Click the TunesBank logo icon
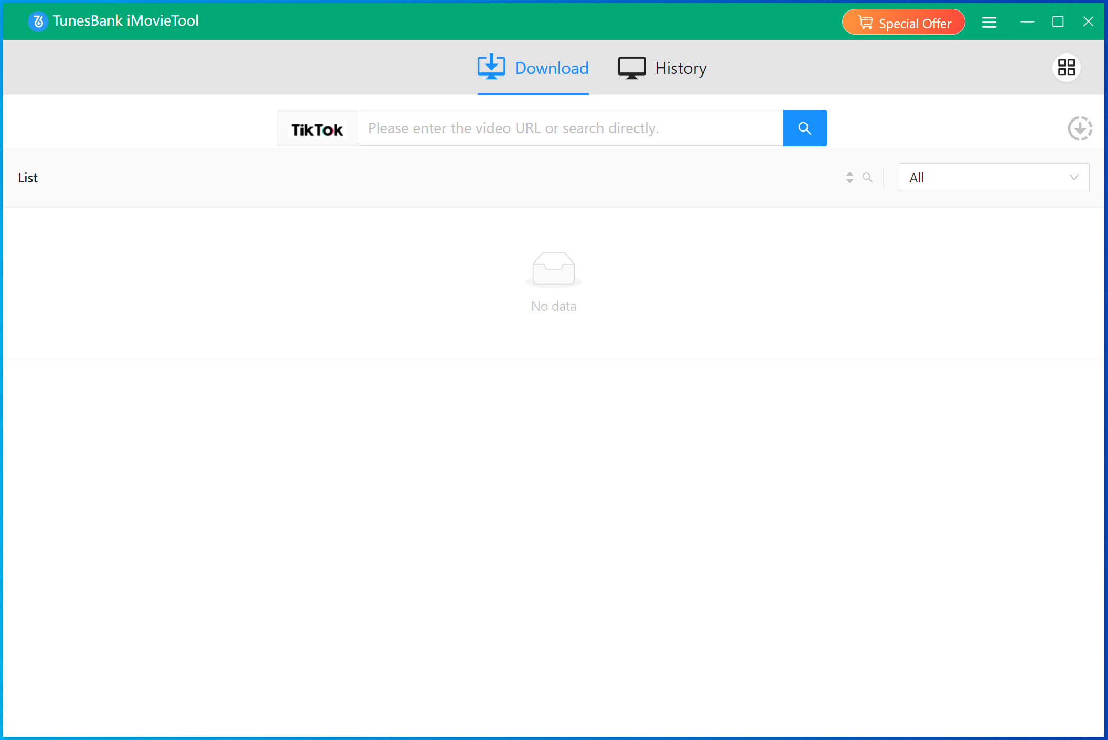The width and height of the screenshot is (1108, 740). [38, 21]
